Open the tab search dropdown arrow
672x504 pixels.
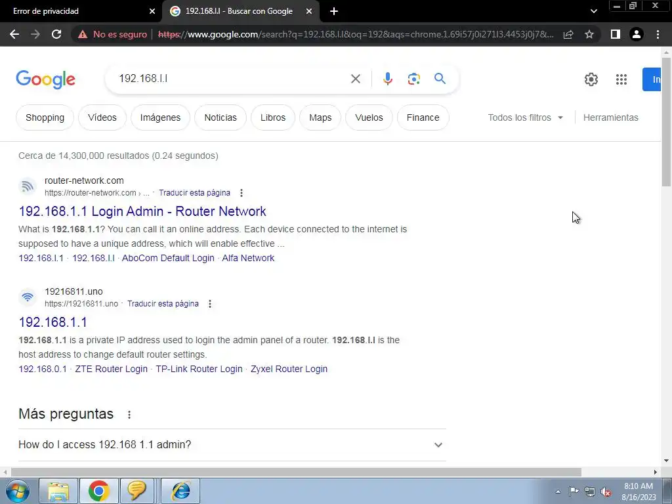tap(593, 11)
